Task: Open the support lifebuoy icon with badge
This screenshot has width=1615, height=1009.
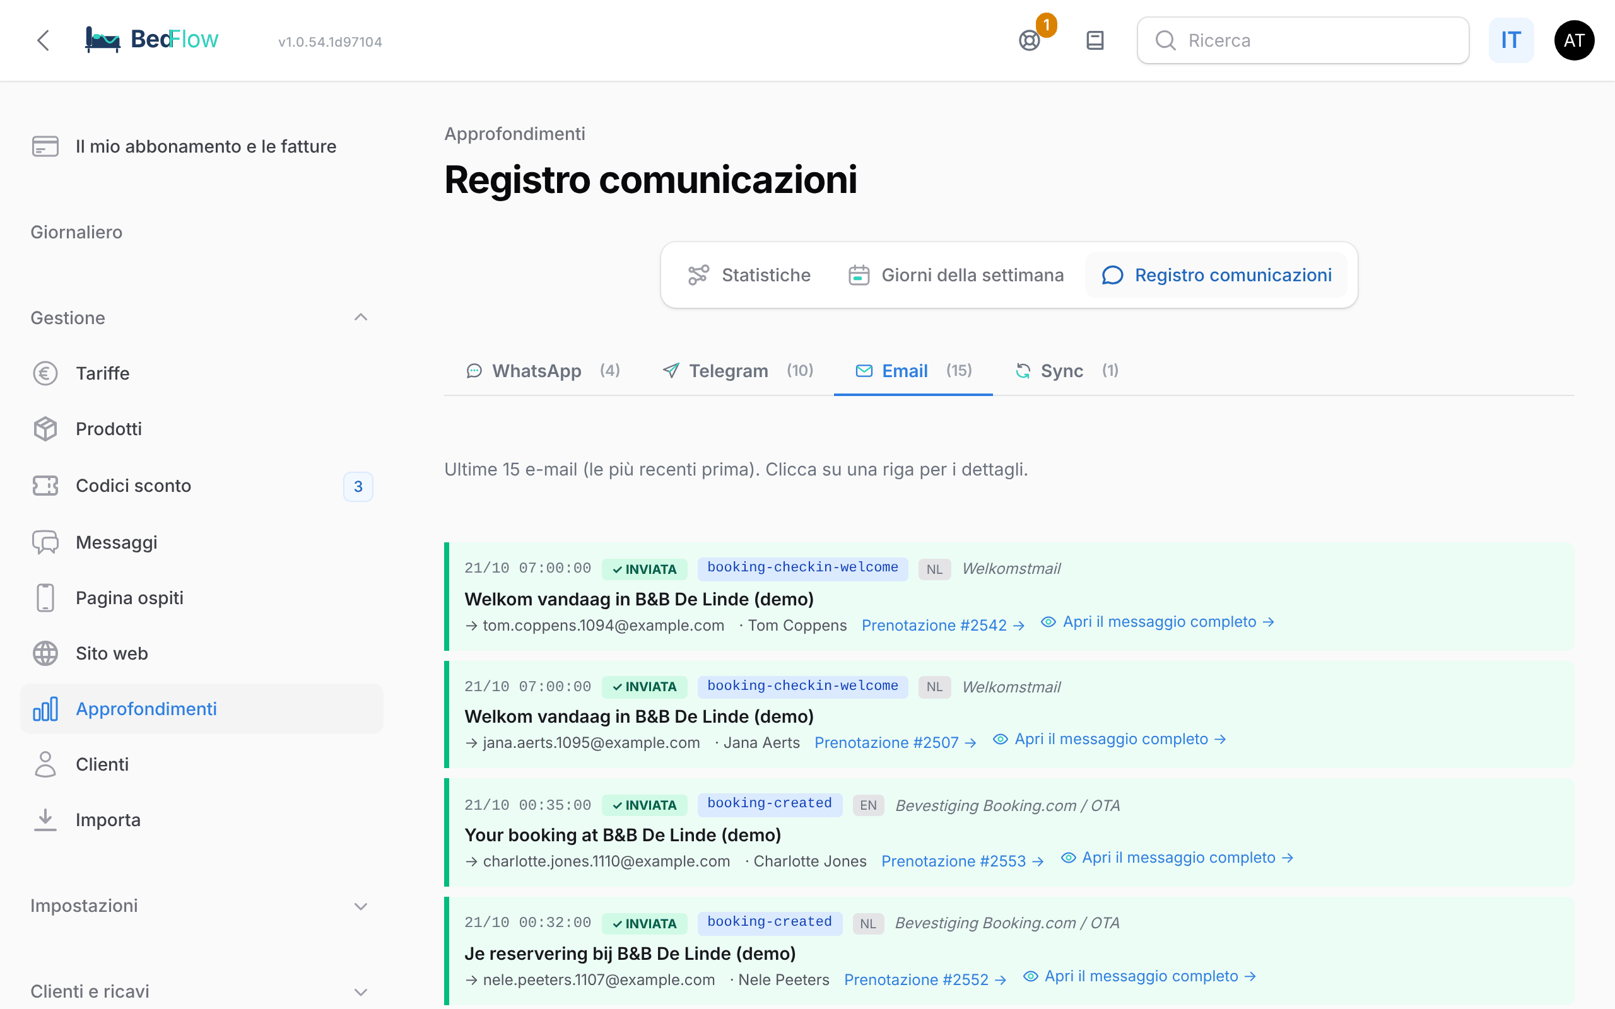Action: coord(1030,40)
